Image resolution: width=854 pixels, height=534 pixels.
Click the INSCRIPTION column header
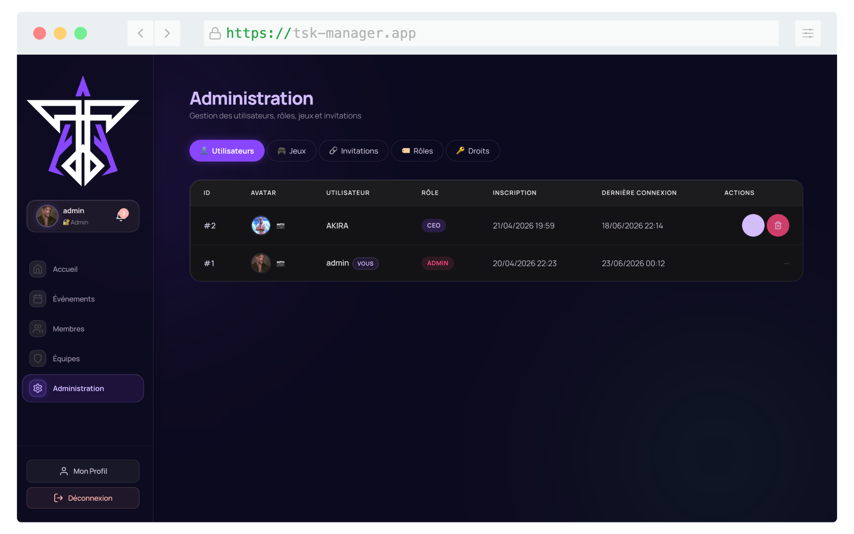(x=515, y=193)
